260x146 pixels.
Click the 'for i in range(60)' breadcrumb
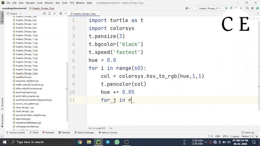point(97,128)
